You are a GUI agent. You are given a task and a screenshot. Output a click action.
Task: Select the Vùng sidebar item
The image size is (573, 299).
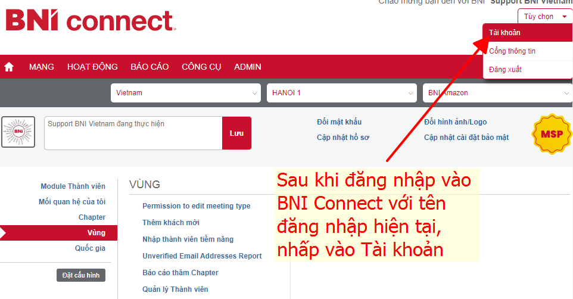pyautogui.click(x=58, y=233)
